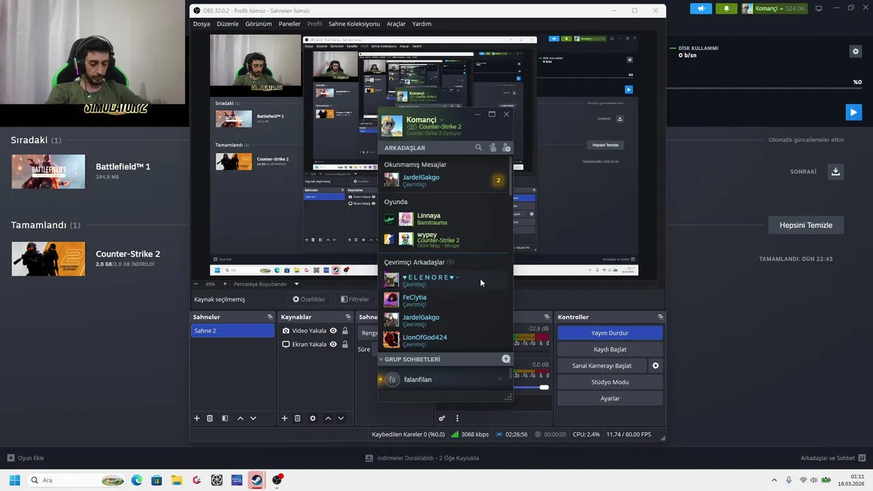
Task: Collapse the GRUP SOHBETLERİ section
Action: 381,359
